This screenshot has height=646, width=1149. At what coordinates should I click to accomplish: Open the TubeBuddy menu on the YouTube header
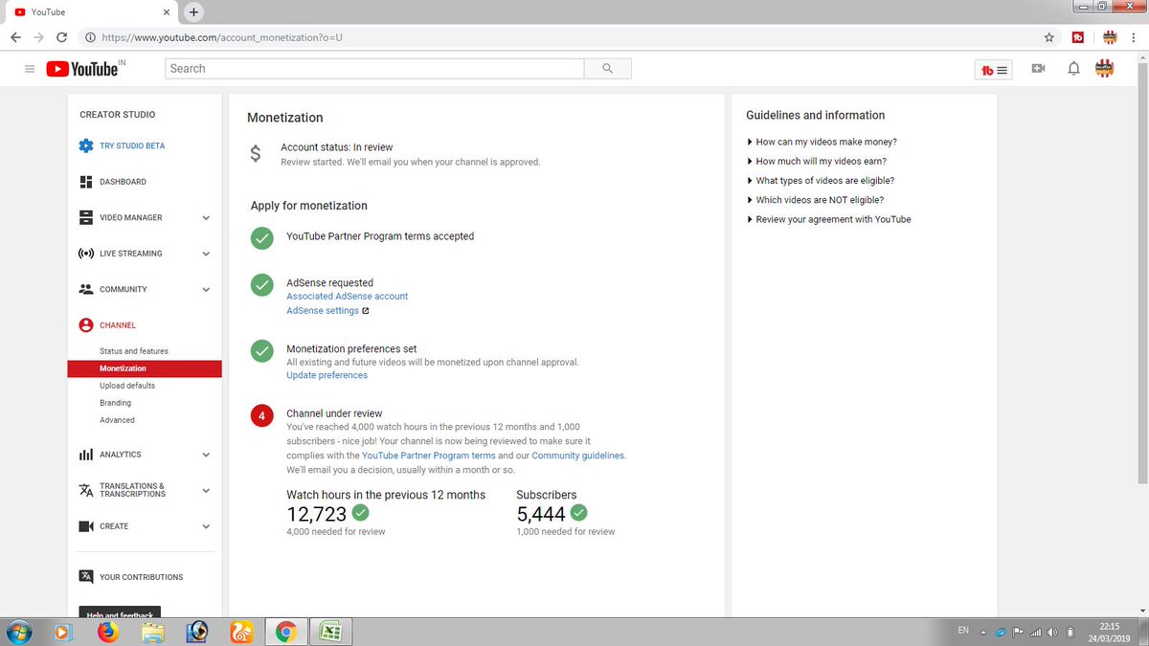tap(994, 70)
